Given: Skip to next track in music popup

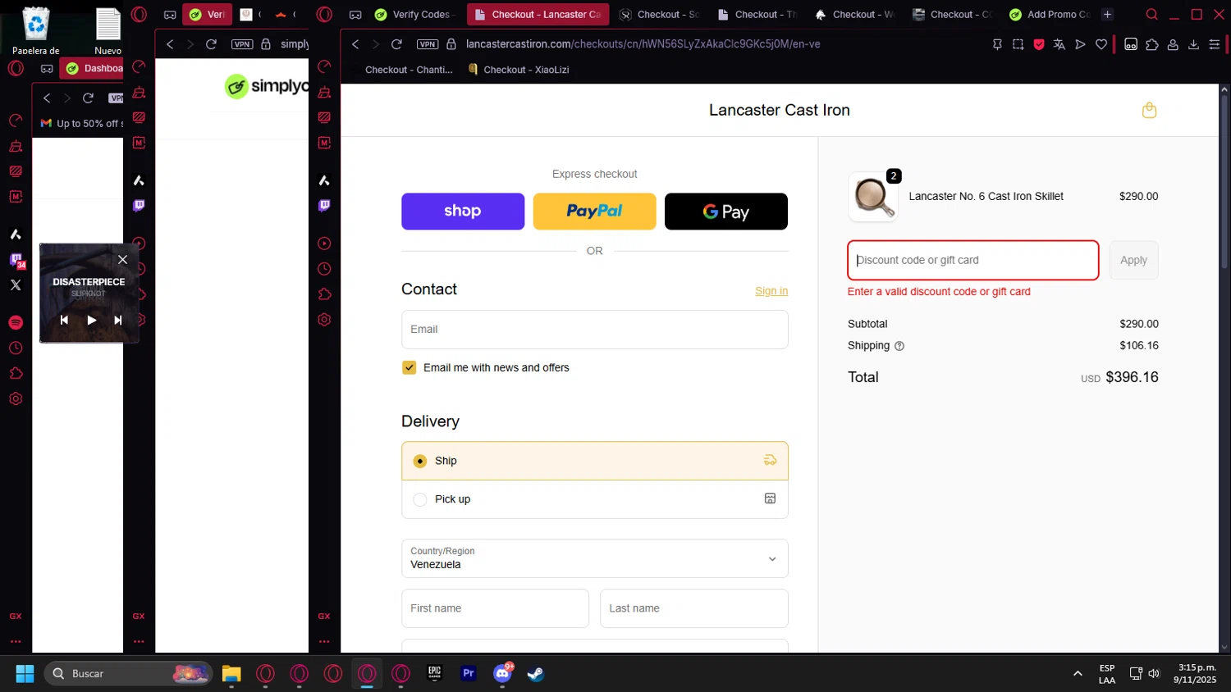Looking at the screenshot, I should coord(118,320).
